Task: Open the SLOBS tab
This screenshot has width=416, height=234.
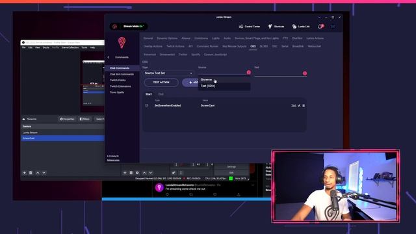Action: click(x=264, y=46)
